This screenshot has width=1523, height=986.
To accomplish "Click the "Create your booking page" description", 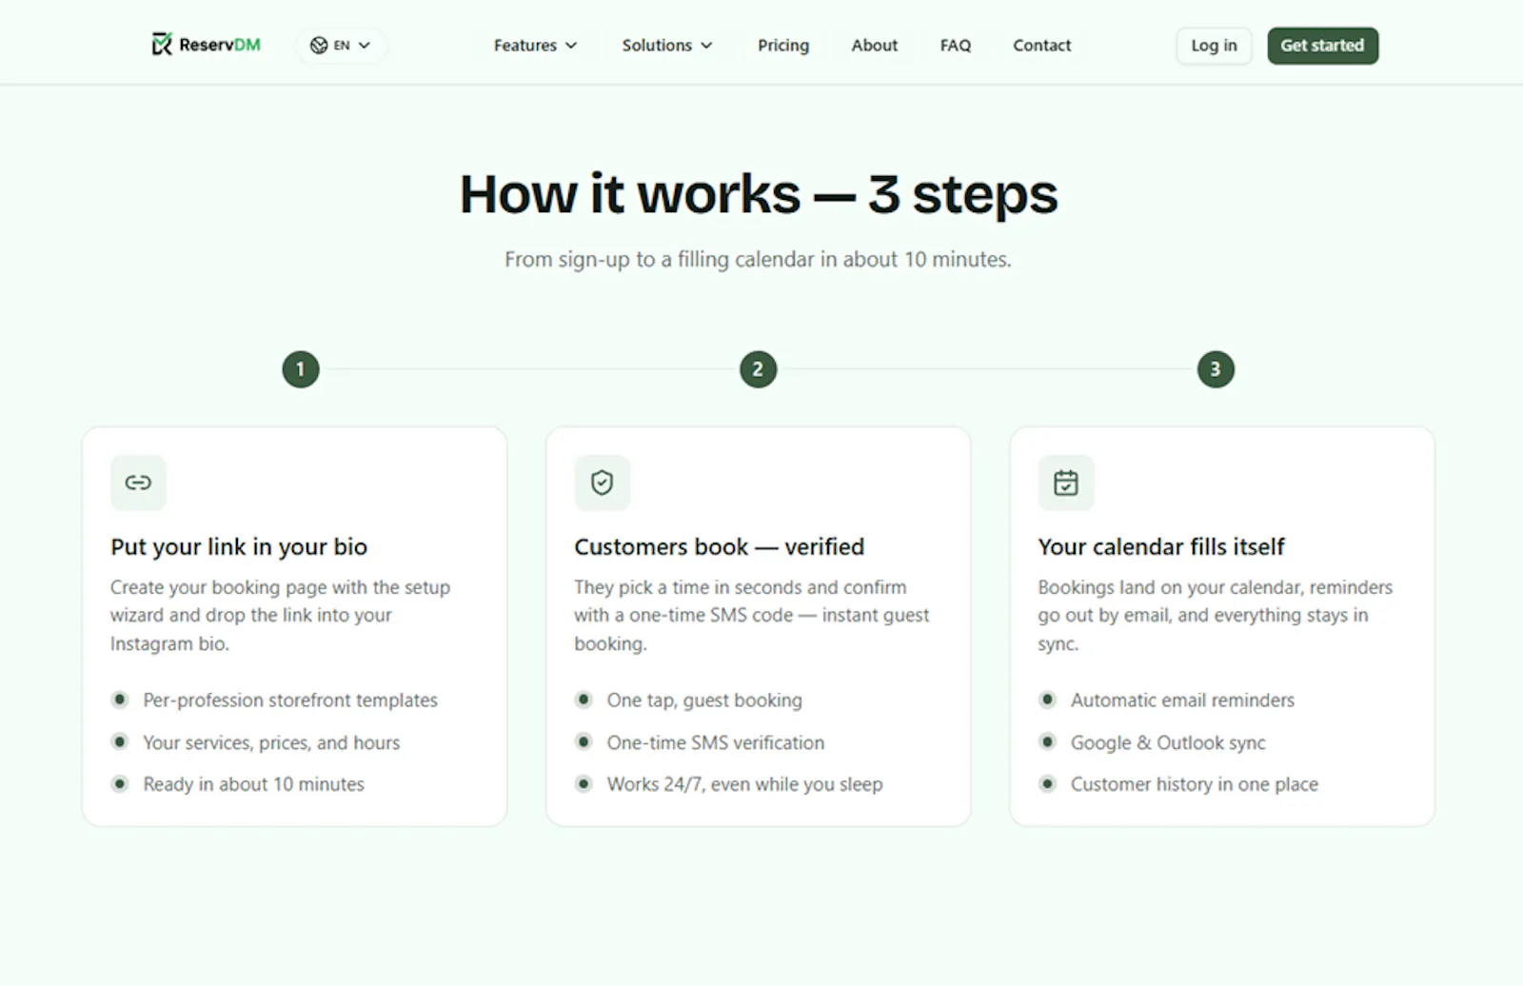I will point(280,615).
